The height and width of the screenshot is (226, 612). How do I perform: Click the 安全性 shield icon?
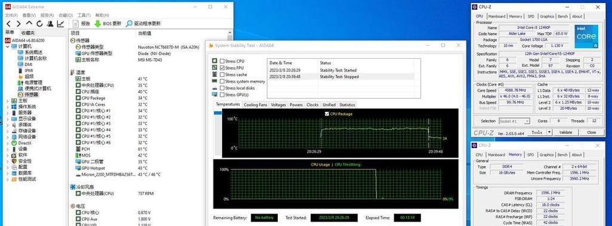14,161
